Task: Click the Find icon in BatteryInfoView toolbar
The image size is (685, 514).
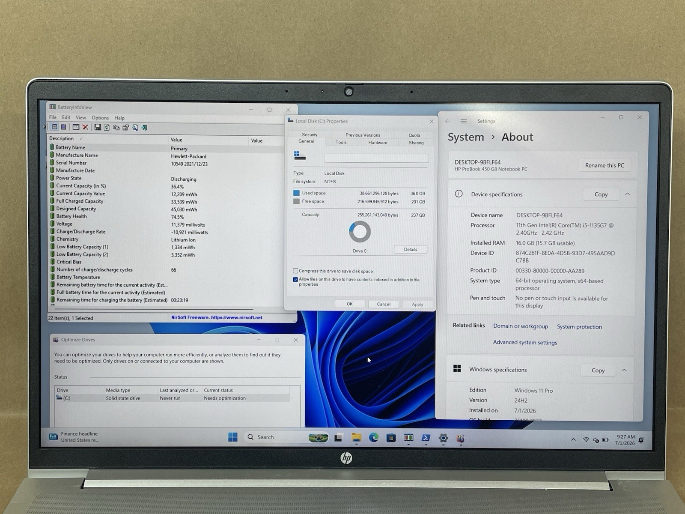Action: coord(135,127)
